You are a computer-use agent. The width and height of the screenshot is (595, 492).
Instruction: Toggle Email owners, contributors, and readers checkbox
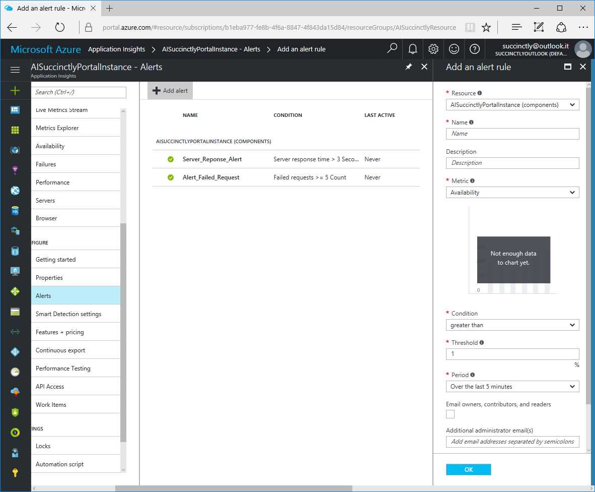point(450,414)
